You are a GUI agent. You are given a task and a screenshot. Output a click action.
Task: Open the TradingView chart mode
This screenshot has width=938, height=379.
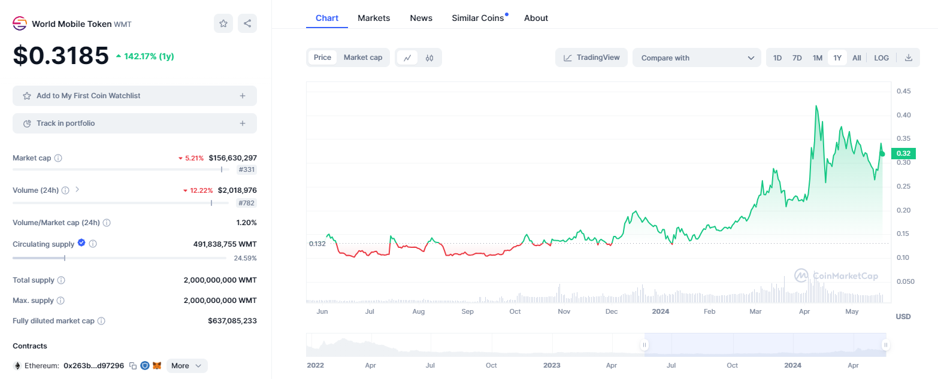[x=591, y=57]
